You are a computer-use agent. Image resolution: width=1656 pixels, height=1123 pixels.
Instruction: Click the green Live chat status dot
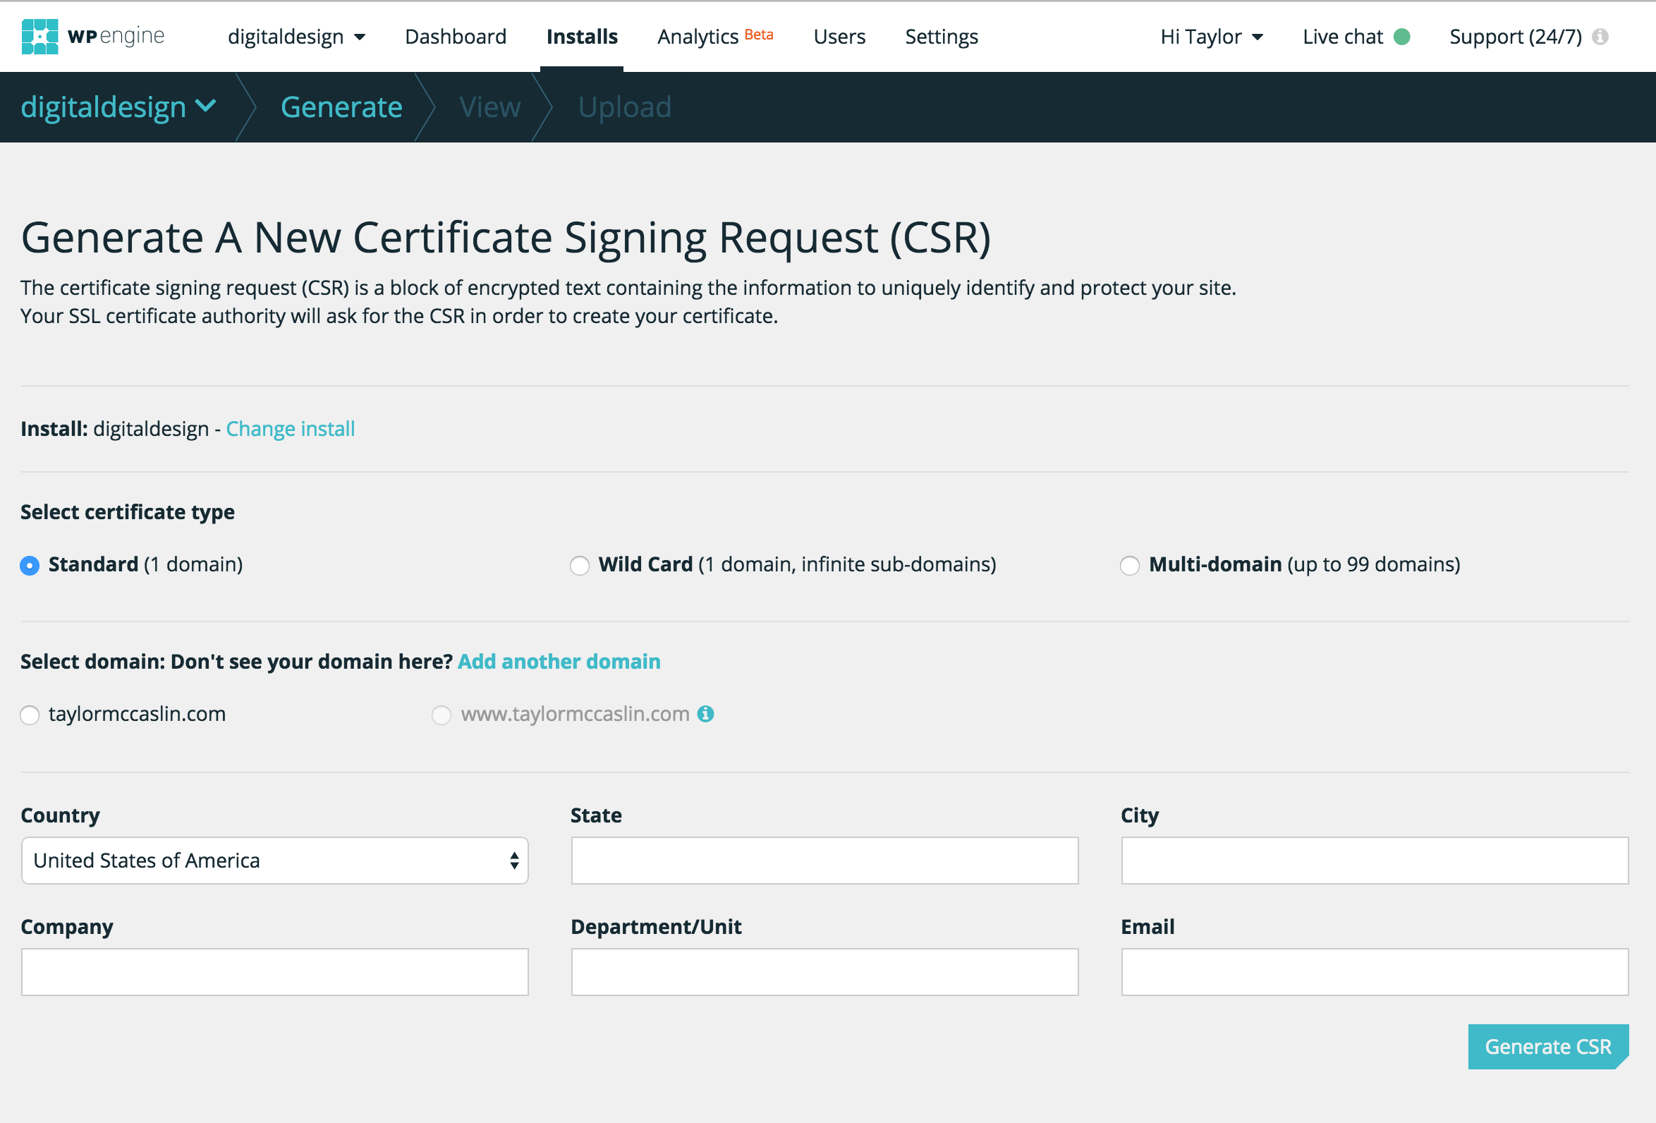1401,37
